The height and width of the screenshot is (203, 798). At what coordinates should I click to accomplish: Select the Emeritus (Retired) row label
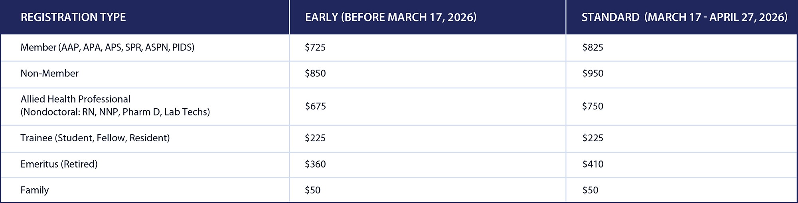59,164
